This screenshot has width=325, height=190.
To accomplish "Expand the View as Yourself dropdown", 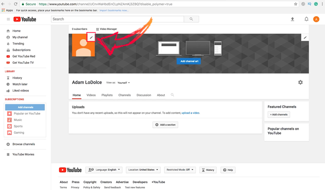I will pos(124,83).
